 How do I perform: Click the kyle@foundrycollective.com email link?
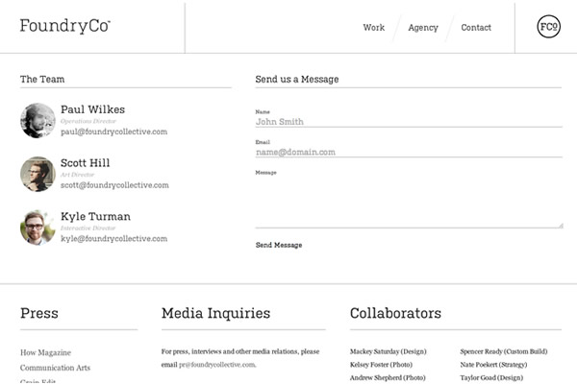tap(113, 239)
